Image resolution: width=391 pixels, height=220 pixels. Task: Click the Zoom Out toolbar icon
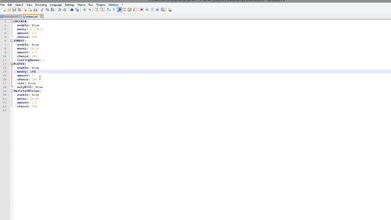[x=90, y=10]
